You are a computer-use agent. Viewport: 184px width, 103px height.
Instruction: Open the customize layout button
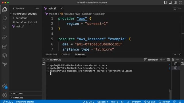click(180, 3)
